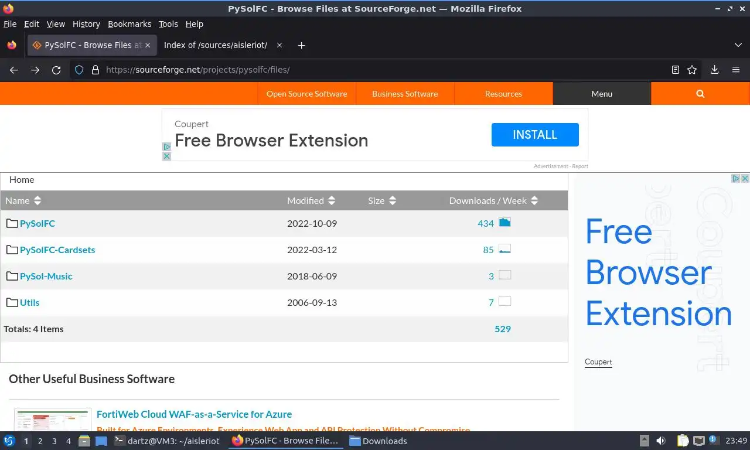Open the Firefox hamburger menu
The height and width of the screenshot is (450, 750).
(x=736, y=70)
